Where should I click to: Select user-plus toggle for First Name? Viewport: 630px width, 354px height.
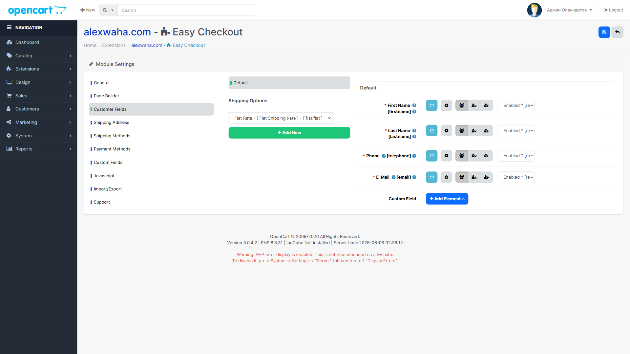click(487, 106)
